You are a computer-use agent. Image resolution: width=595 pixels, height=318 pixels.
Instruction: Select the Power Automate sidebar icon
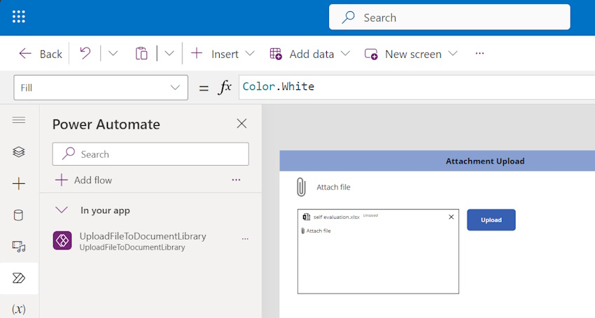tap(19, 278)
